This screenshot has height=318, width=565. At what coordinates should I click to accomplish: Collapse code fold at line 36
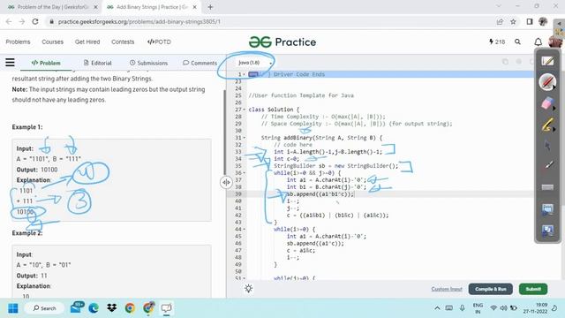(244, 173)
